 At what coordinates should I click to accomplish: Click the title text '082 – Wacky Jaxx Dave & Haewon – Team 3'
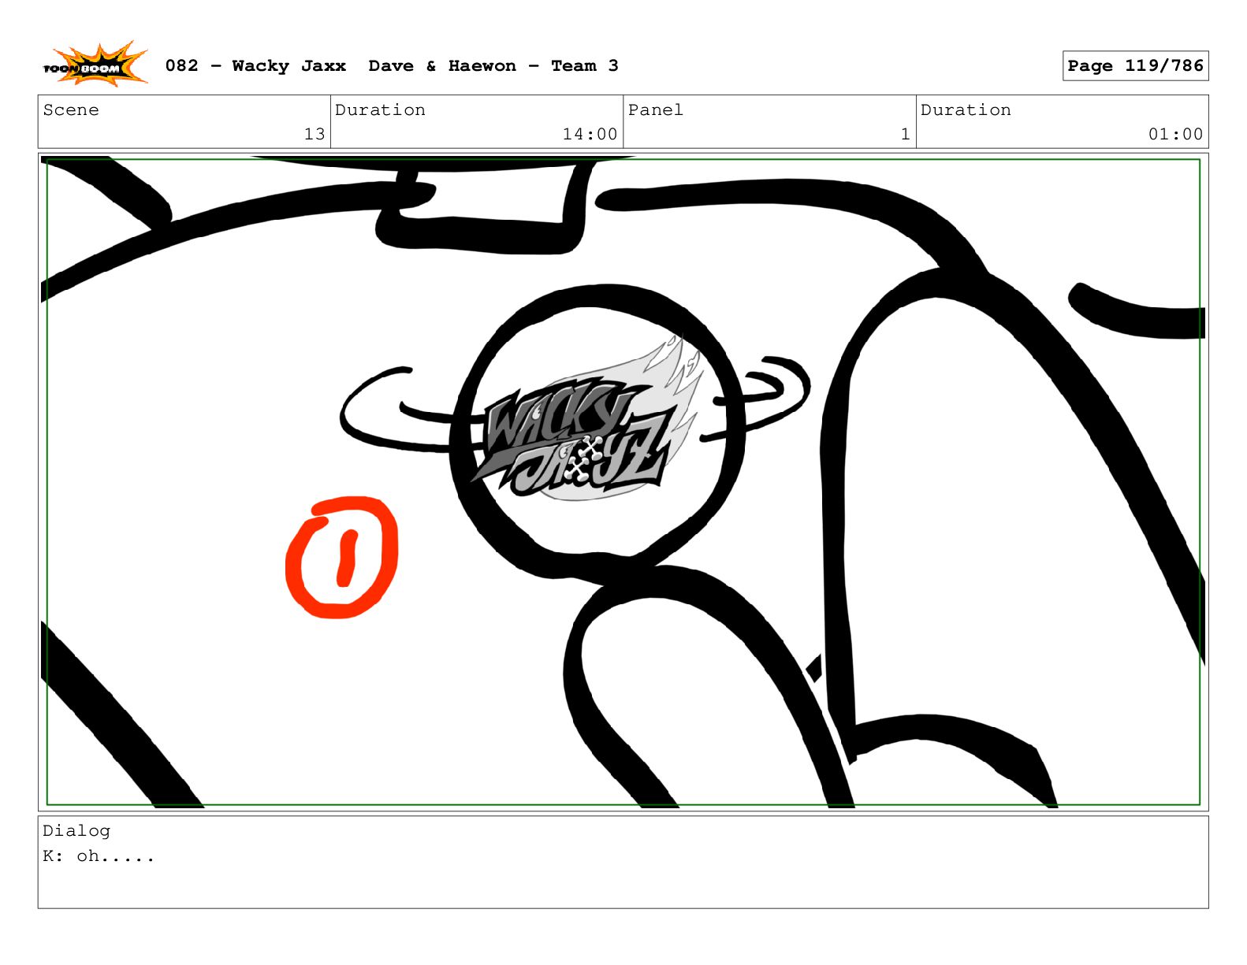(x=392, y=66)
